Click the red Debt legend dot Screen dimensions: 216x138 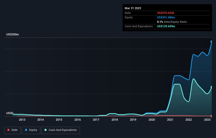pos(8,130)
